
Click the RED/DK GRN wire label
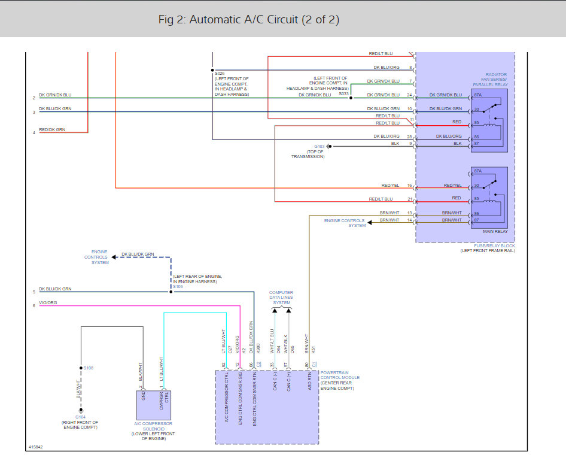52,130
